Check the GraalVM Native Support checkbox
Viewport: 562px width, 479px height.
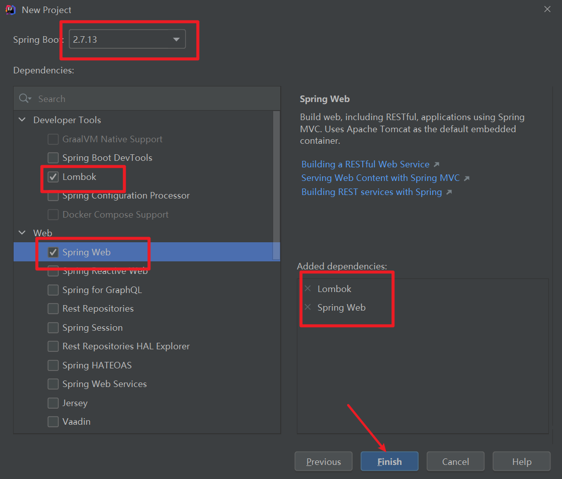pyautogui.click(x=53, y=139)
